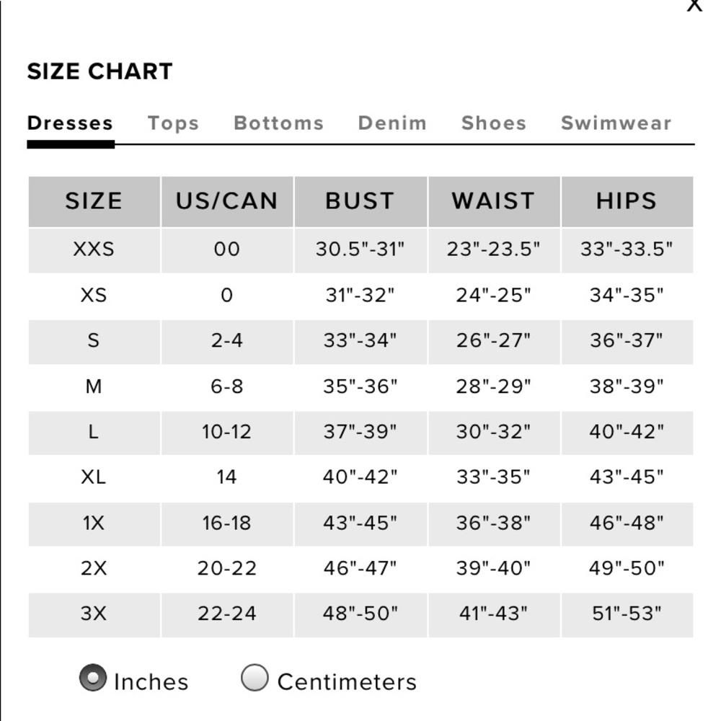Viewport: 721px width, 721px height.
Task: Select the 3X size row label
Action: (94, 614)
